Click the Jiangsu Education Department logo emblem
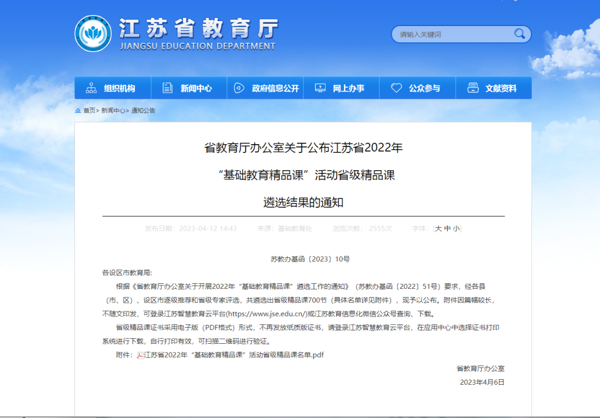600x418 pixels. 93,34
